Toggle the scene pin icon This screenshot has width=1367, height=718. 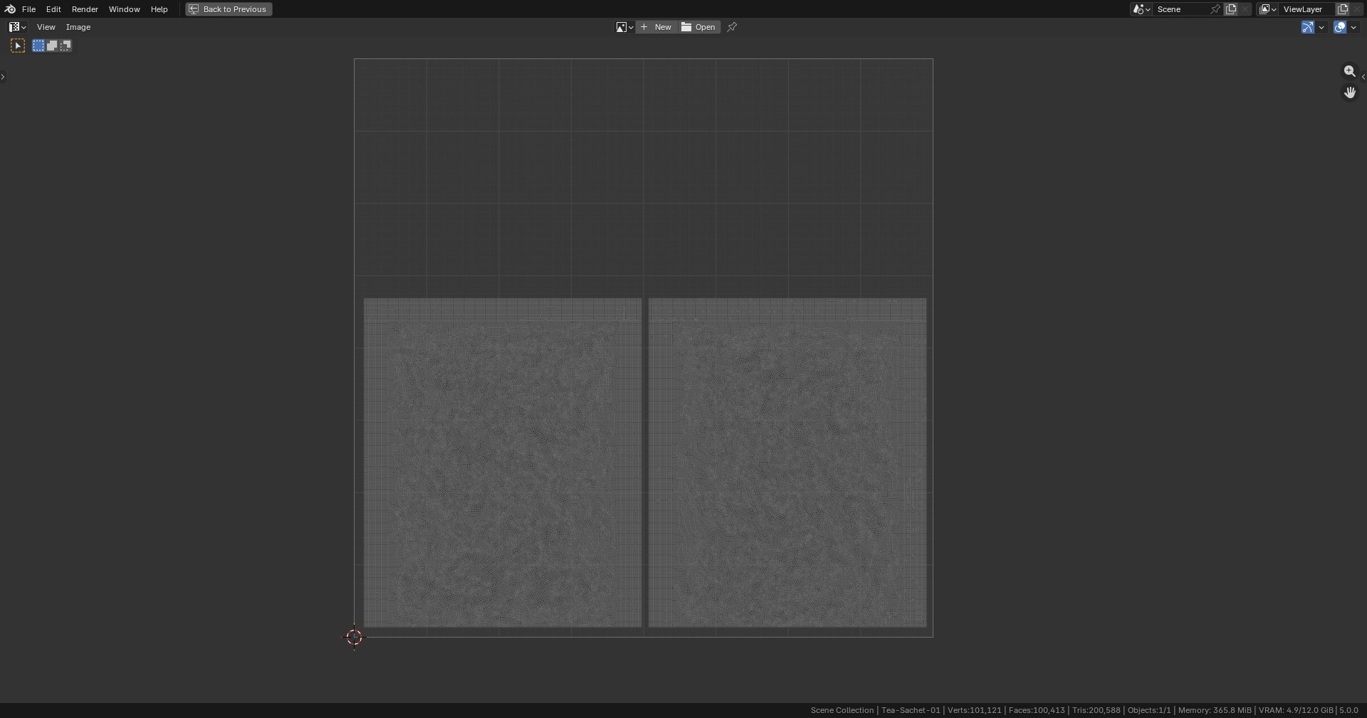(x=1215, y=9)
